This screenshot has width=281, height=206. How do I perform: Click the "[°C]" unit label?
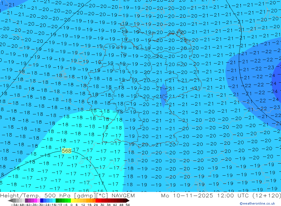(102, 195)
